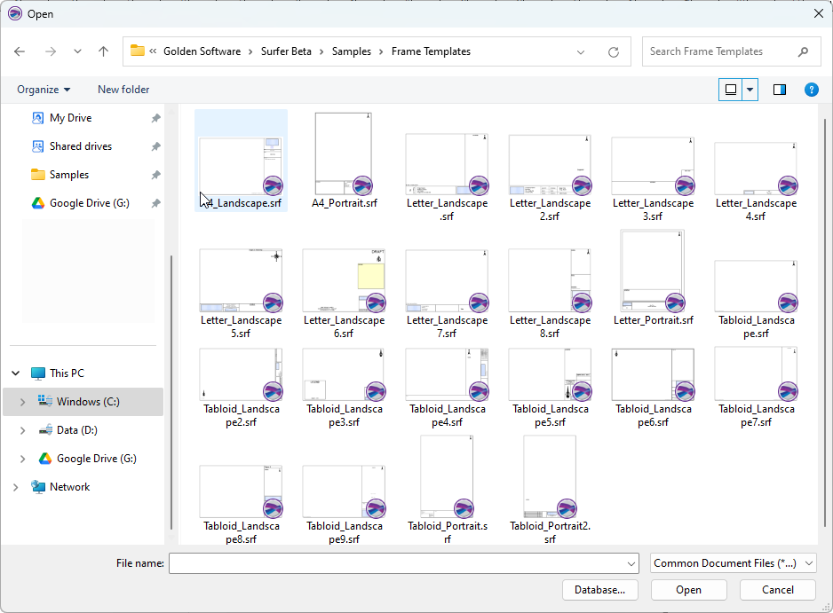
Task: Select Letter_Landscape.srf template file
Action: tap(447, 164)
